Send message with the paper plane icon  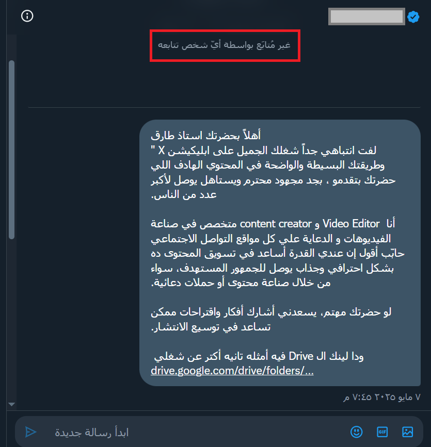(30, 432)
